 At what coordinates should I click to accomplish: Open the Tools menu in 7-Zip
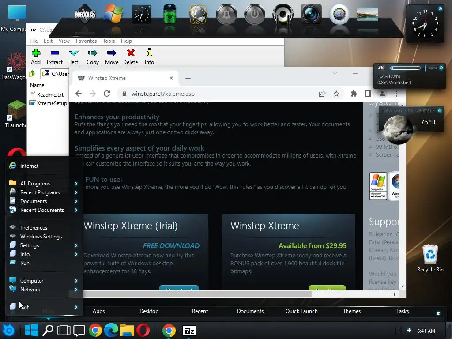pyautogui.click(x=109, y=41)
